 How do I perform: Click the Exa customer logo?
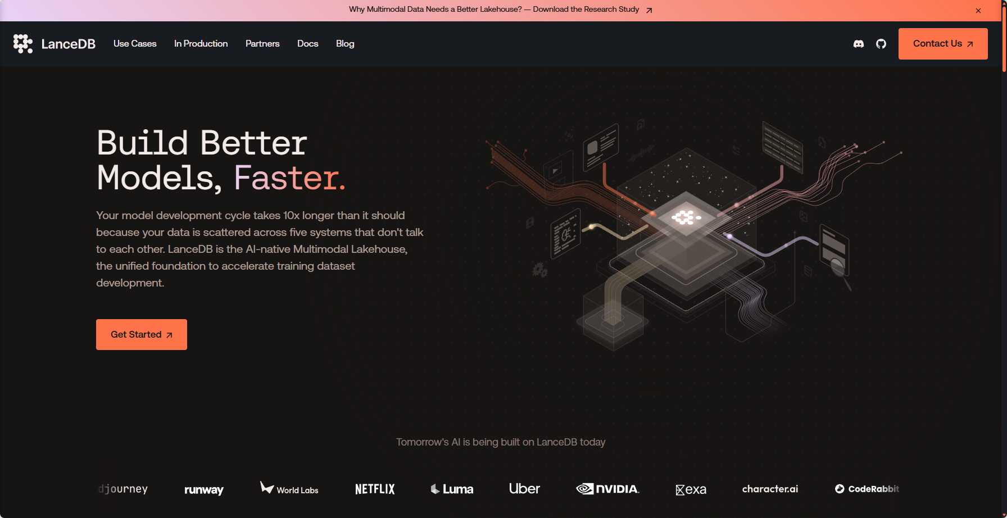[691, 489]
